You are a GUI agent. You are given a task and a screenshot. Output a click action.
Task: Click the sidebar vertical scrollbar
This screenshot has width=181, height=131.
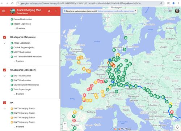click(x=59, y=71)
